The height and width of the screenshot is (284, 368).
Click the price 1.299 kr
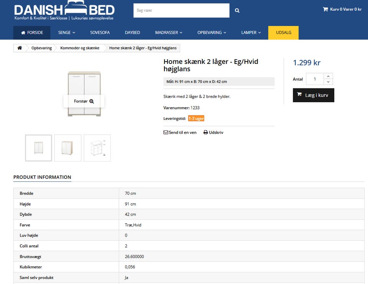click(307, 62)
